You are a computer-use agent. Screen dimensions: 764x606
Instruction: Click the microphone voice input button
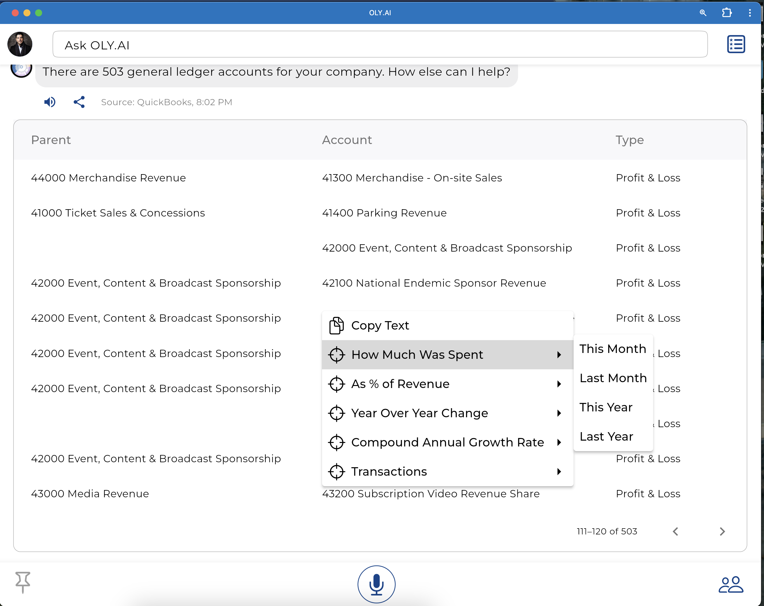pos(376,584)
